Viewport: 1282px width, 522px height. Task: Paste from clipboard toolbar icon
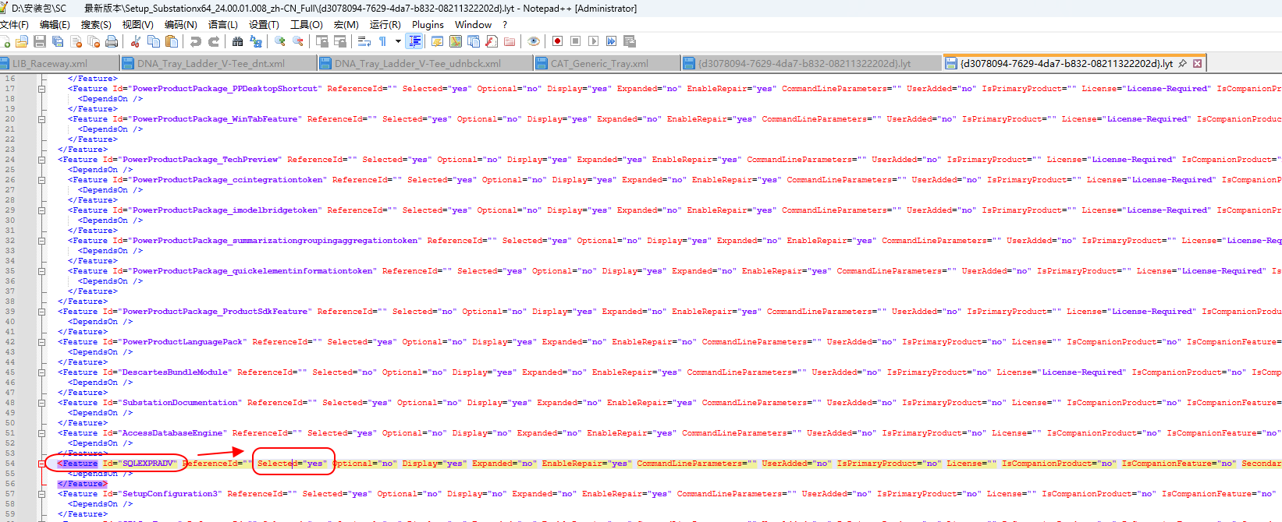172,41
